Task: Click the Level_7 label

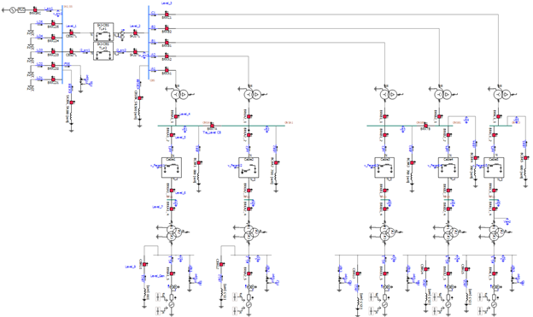Action: coord(157,207)
